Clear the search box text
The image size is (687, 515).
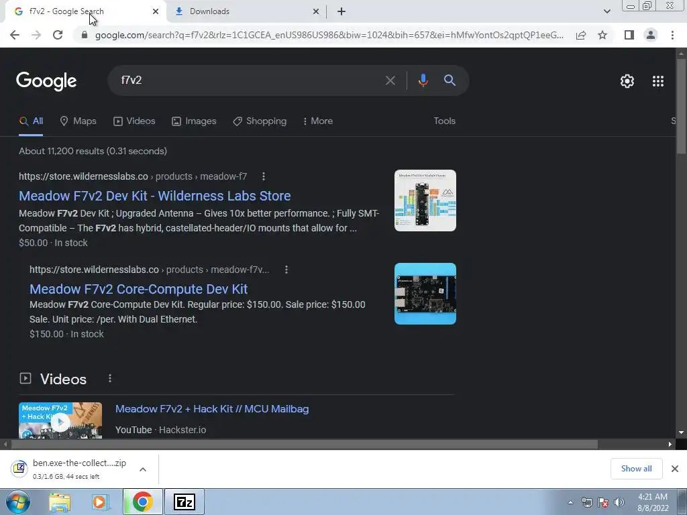pyautogui.click(x=390, y=80)
